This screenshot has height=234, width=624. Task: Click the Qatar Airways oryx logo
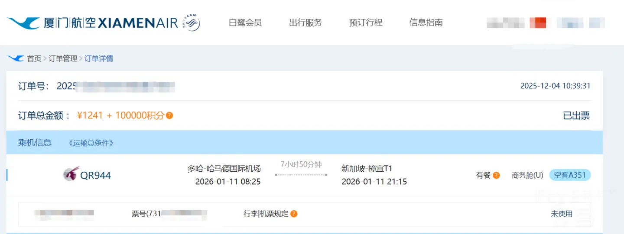71,174
